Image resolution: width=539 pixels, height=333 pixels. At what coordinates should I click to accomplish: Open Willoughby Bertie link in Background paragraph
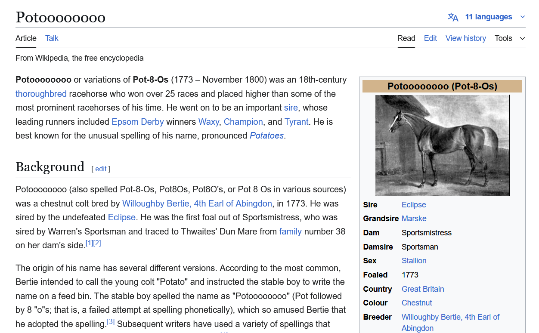pyautogui.click(x=197, y=203)
